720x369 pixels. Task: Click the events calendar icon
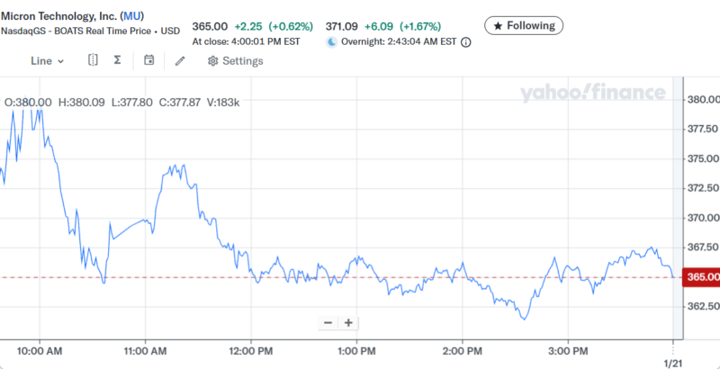(149, 60)
